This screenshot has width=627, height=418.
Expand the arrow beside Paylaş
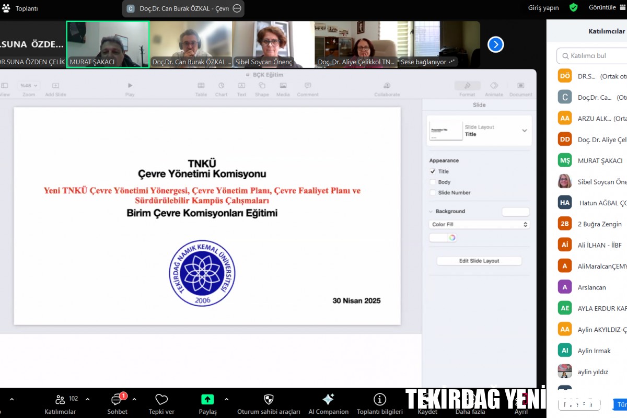pos(226,399)
